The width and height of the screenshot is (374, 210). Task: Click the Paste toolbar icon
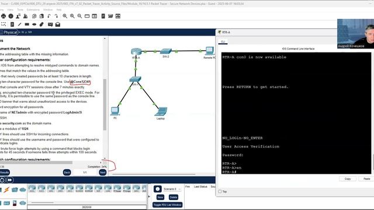(41, 16)
